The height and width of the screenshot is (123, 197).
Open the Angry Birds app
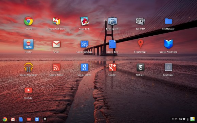point(85,21)
